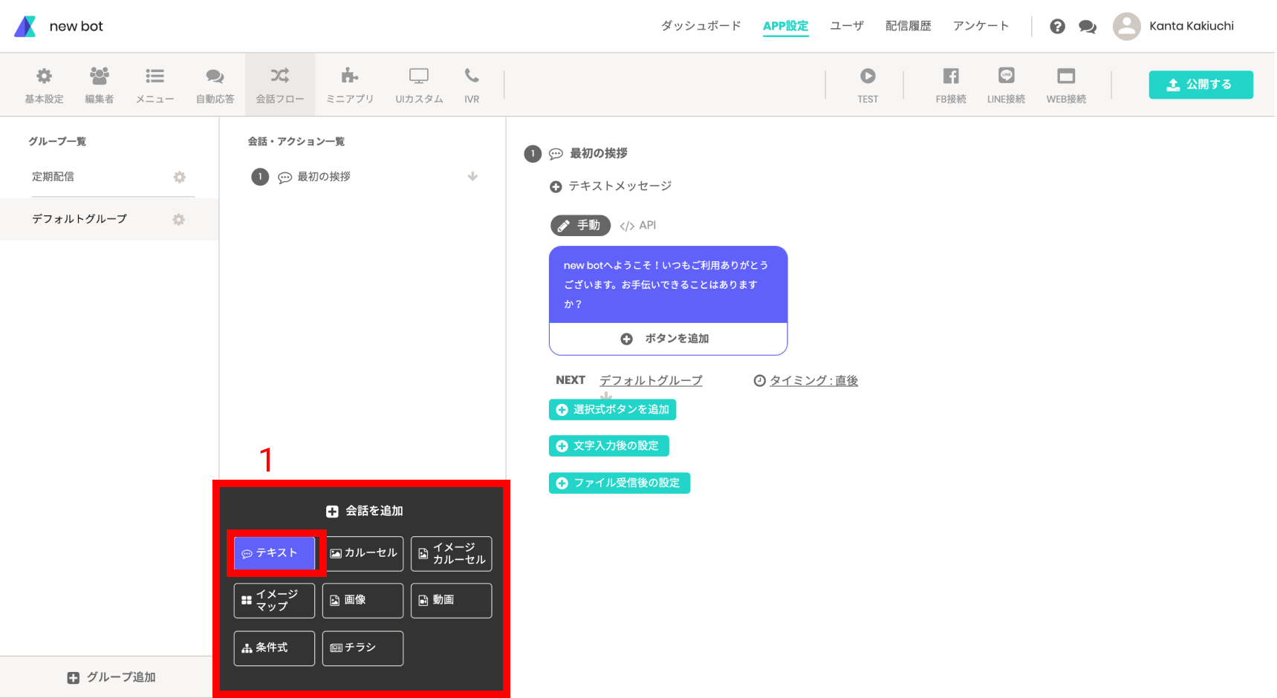
Task: Click the テキストメッセージ label
Action: click(x=620, y=186)
